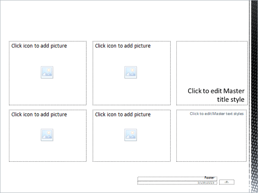Viewport: 258px width, 193px height.
Task: Select the Footer placeholder
Action: pyautogui.click(x=177, y=179)
